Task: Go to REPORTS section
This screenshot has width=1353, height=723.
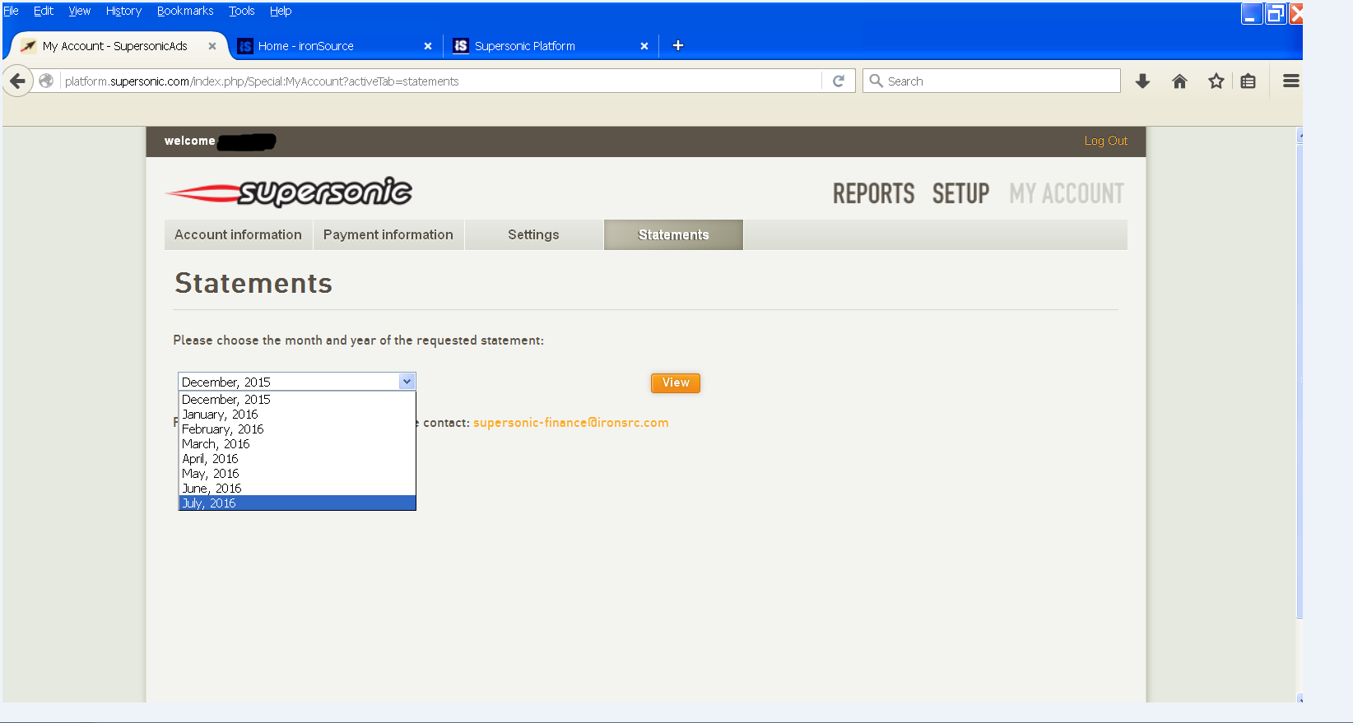Action: 874,193
